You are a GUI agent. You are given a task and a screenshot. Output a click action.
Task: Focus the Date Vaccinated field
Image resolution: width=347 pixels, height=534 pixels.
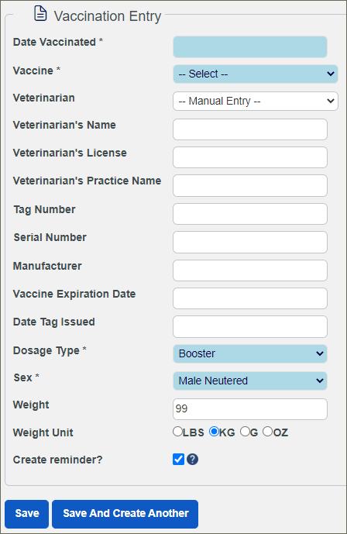tap(250, 47)
